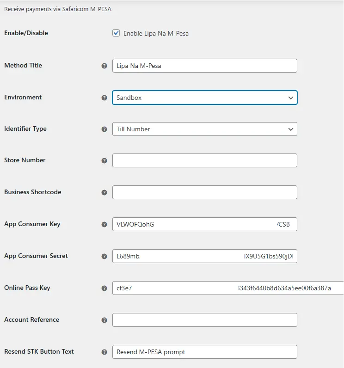344x368 pixels.
Task: Click the empty Account Reference field
Action: (x=205, y=320)
